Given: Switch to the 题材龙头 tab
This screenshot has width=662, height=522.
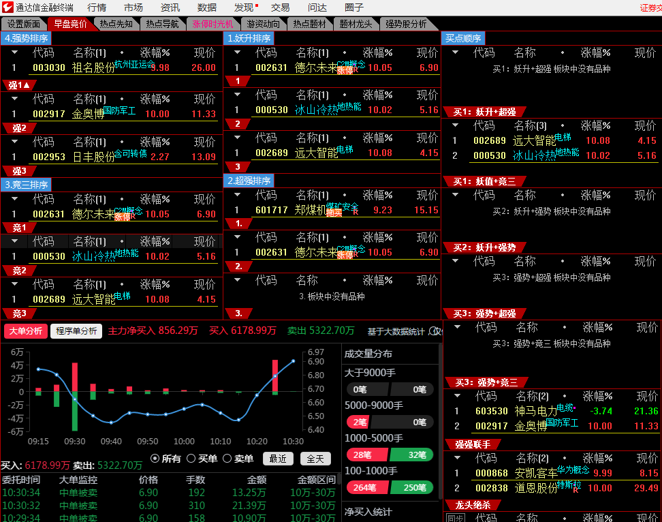Looking at the screenshot, I should pyautogui.click(x=356, y=24).
